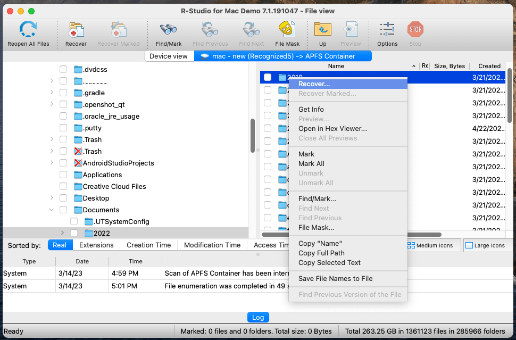Click the Log button

258,317
